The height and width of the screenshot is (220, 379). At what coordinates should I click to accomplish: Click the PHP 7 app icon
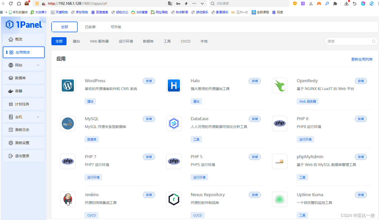point(68,161)
